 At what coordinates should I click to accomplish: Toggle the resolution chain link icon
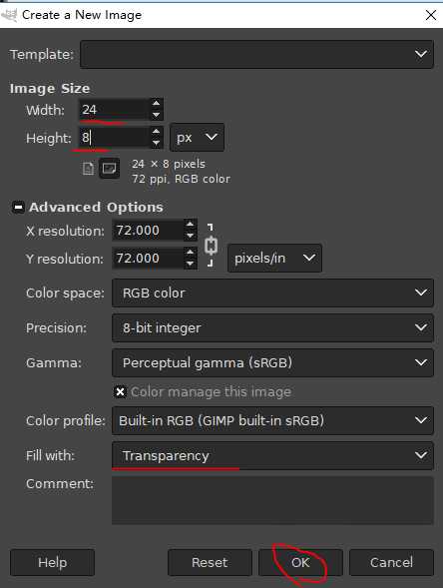coord(211,246)
